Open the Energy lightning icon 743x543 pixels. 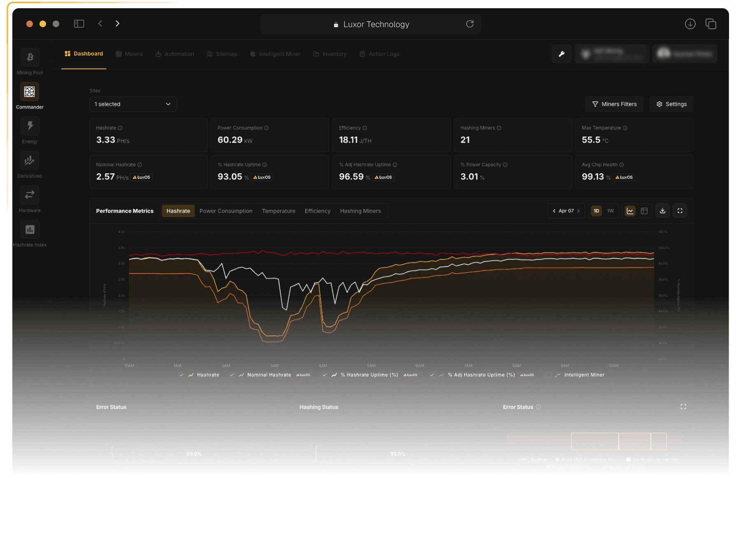coord(30,126)
